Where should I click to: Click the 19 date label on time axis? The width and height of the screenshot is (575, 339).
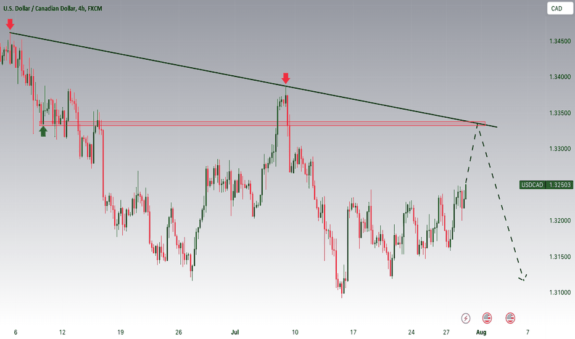pyautogui.click(x=120, y=332)
